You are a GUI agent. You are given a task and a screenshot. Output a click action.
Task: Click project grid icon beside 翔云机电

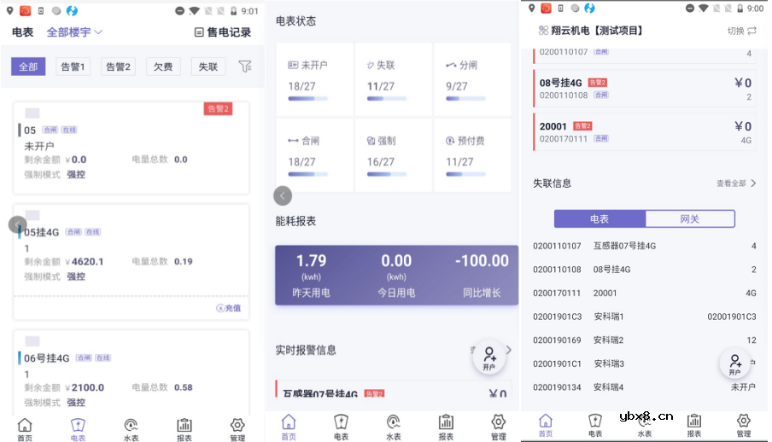point(543,31)
